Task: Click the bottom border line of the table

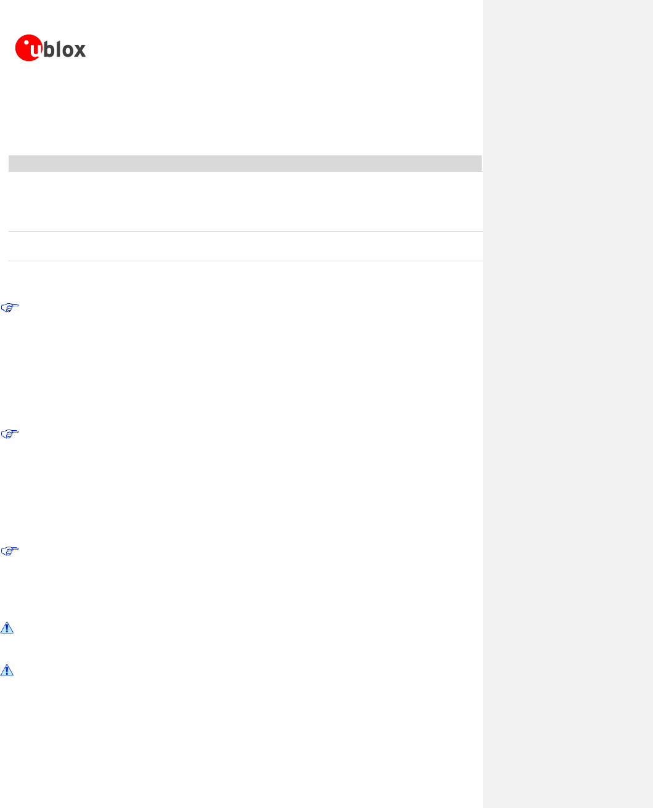Action: (245, 261)
